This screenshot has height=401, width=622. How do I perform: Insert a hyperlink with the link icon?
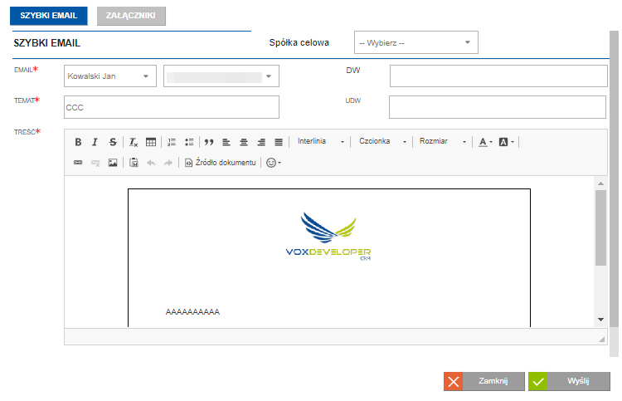point(78,163)
